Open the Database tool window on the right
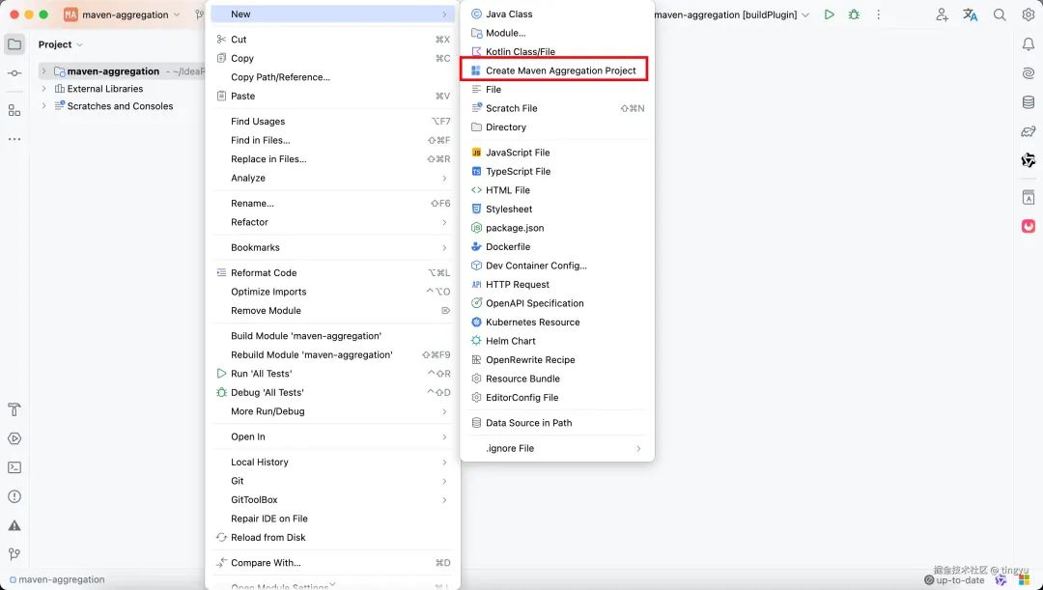Viewport: 1043px width, 590px height. click(x=1029, y=101)
